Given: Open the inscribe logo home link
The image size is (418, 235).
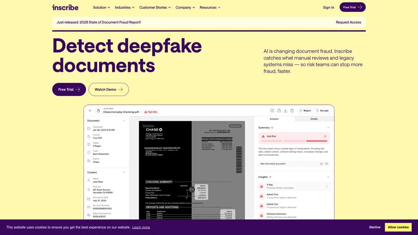Looking at the screenshot, I should [x=65, y=7].
